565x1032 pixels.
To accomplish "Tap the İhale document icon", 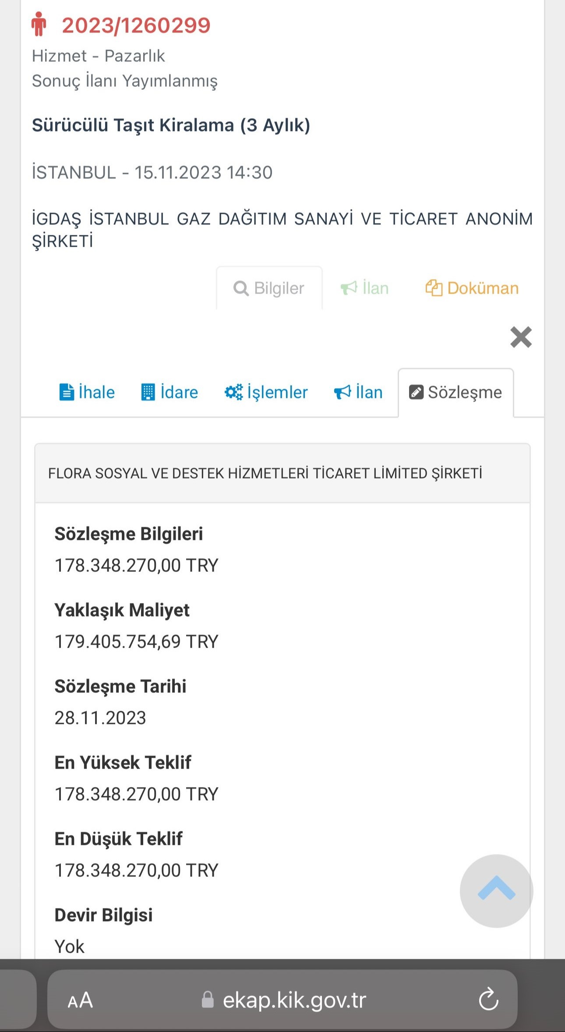I will (67, 392).
